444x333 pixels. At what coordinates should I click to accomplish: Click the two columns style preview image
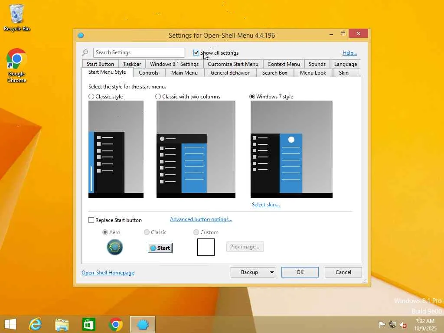tap(196, 149)
